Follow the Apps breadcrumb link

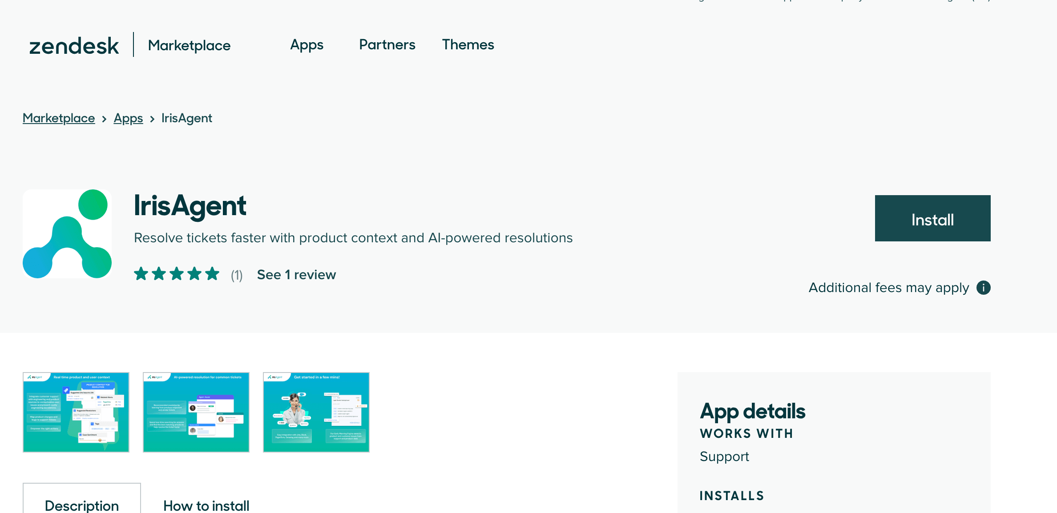128,118
